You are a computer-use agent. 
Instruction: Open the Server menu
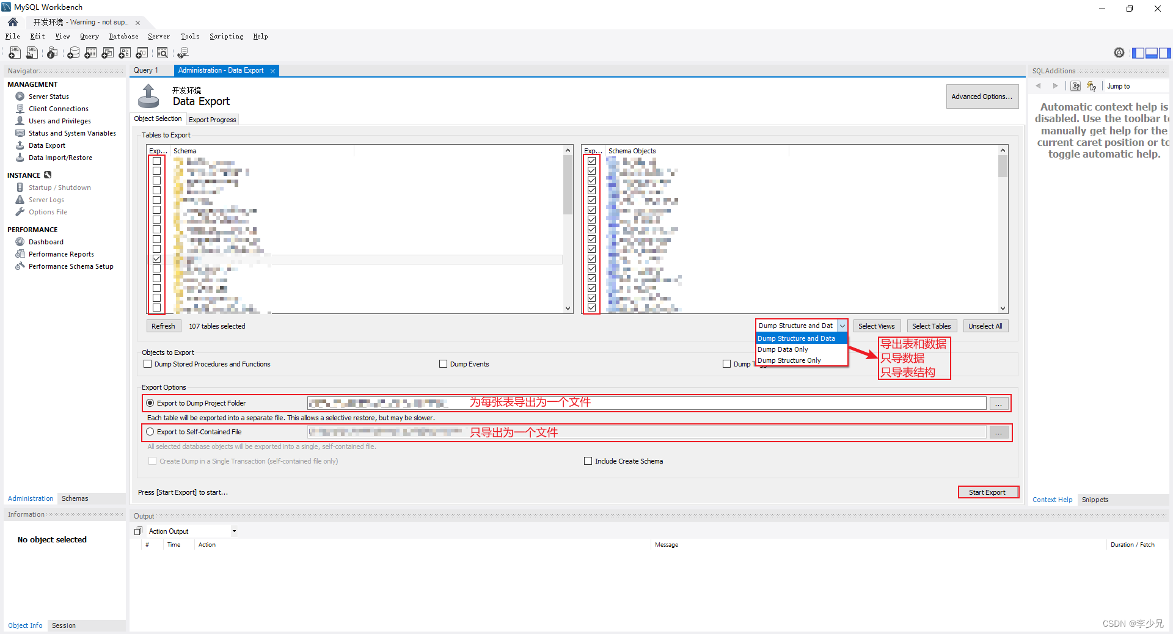click(159, 37)
